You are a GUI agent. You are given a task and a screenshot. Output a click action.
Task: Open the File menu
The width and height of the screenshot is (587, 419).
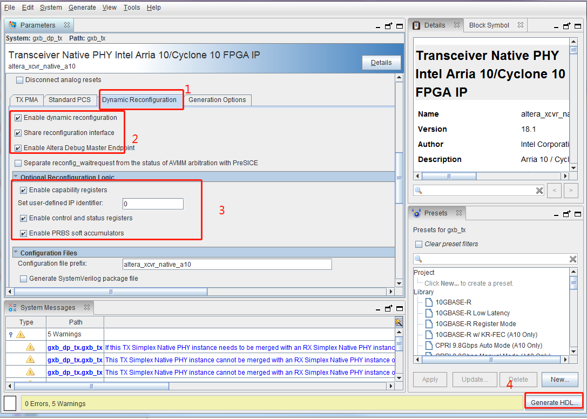[9, 8]
